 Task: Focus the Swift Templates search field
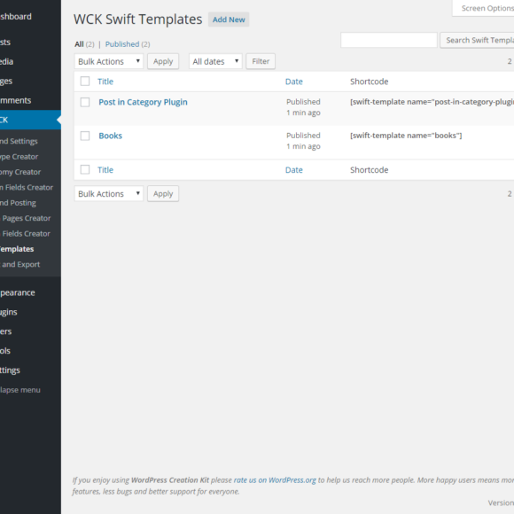tap(389, 40)
